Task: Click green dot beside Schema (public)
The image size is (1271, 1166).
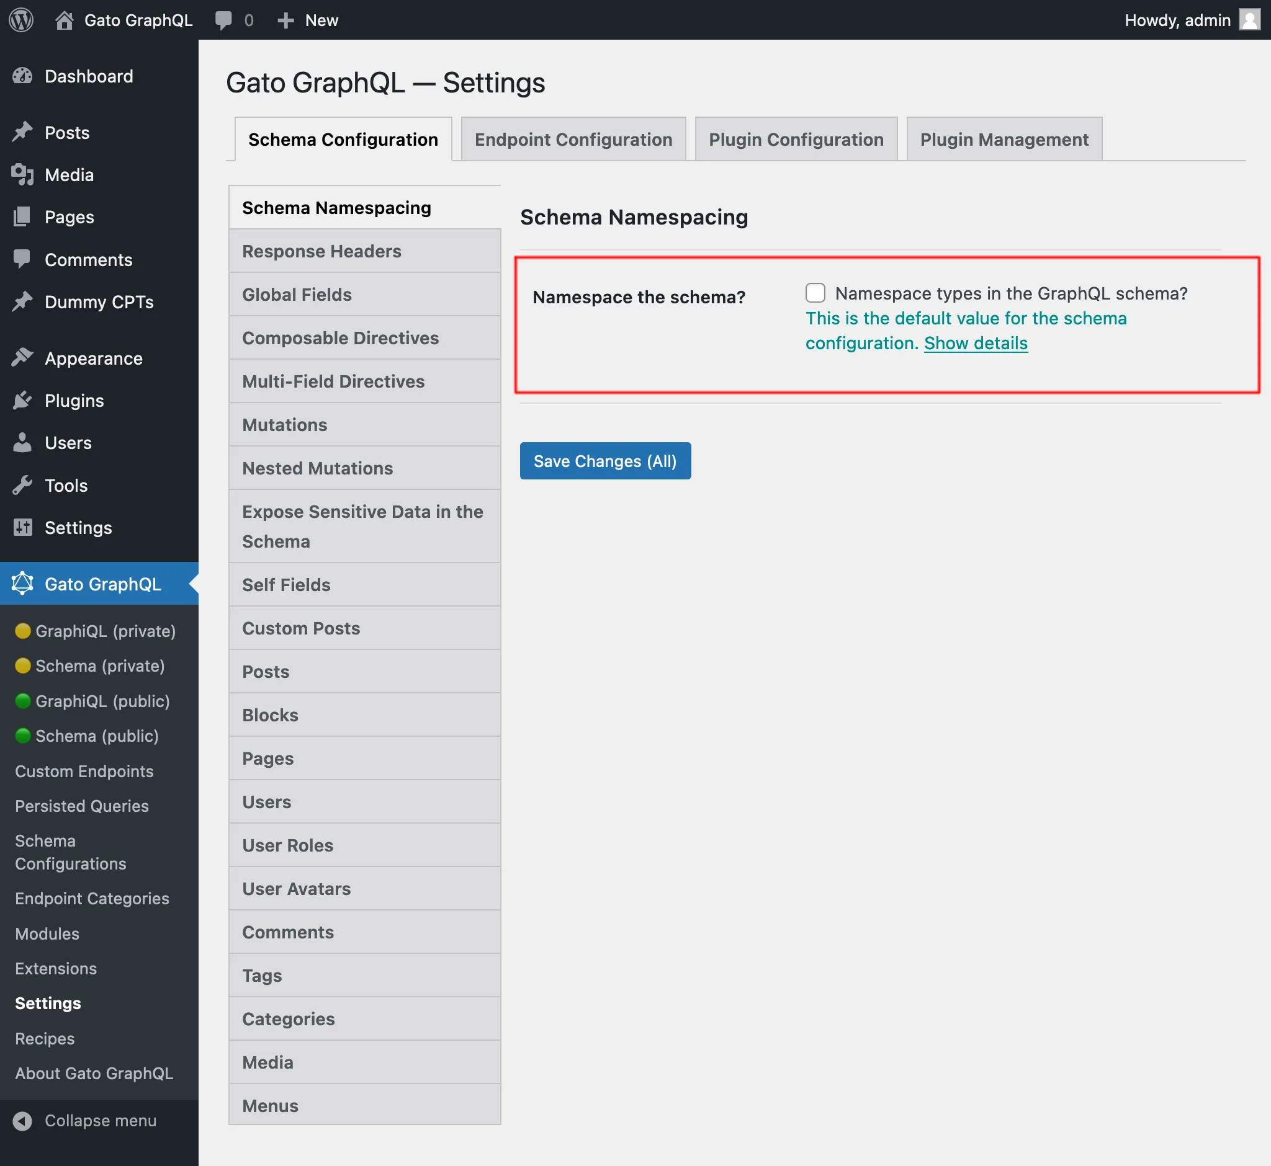Action: pos(23,736)
